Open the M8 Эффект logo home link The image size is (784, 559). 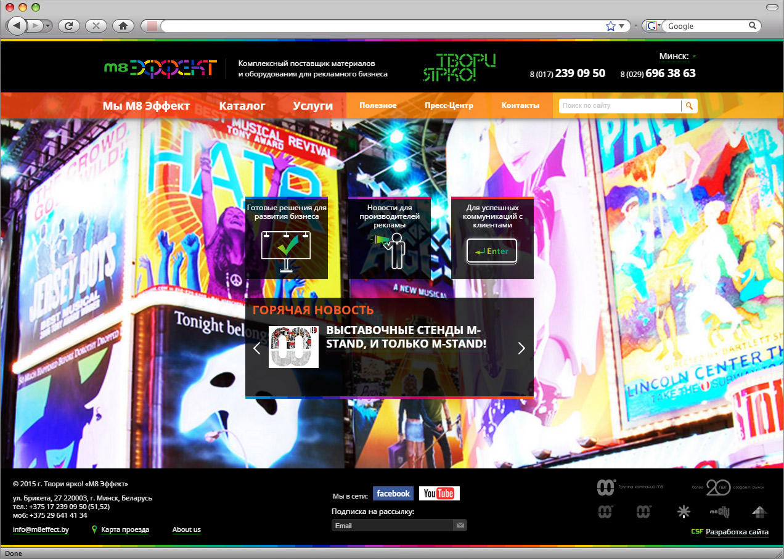click(160, 68)
